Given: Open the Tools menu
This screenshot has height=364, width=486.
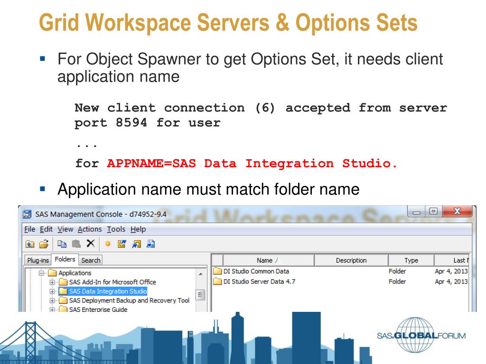Looking at the screenshot, I should [x=116, y=229].
